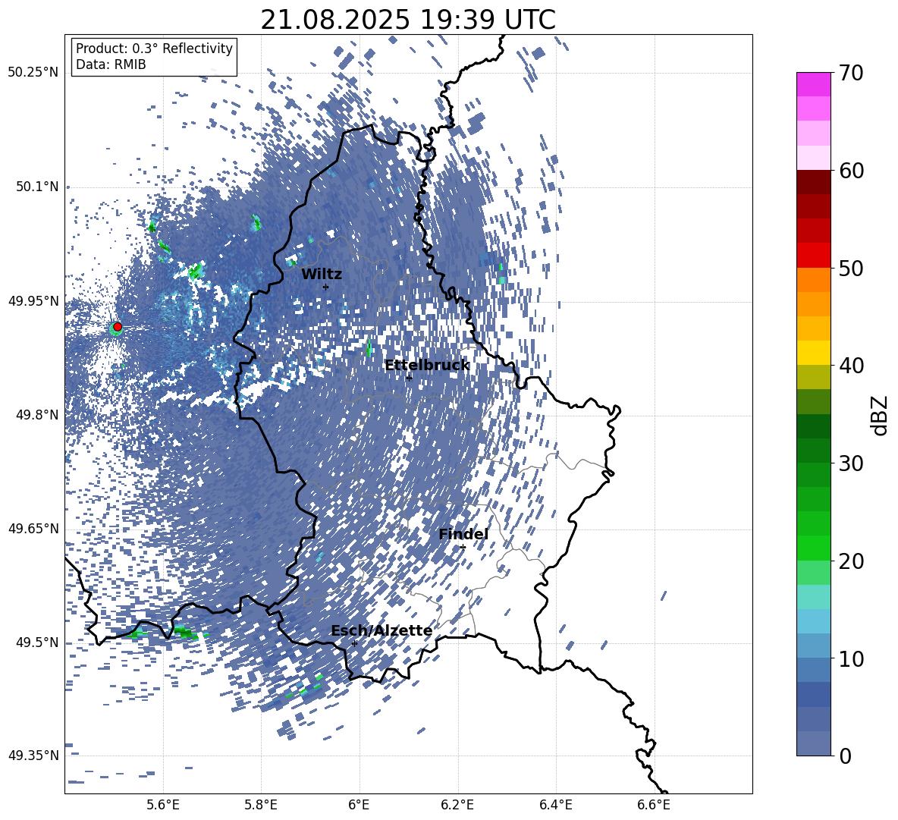Click the 50 value on the colorbar

851,268
